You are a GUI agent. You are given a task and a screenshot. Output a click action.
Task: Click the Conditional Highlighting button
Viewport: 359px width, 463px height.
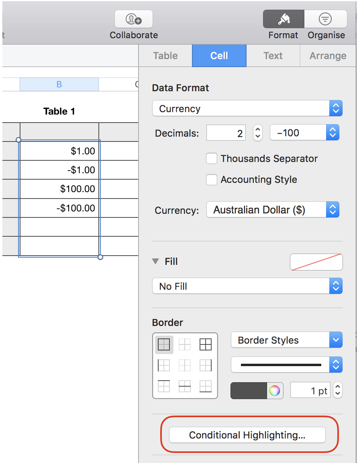[x=247, y=435]
